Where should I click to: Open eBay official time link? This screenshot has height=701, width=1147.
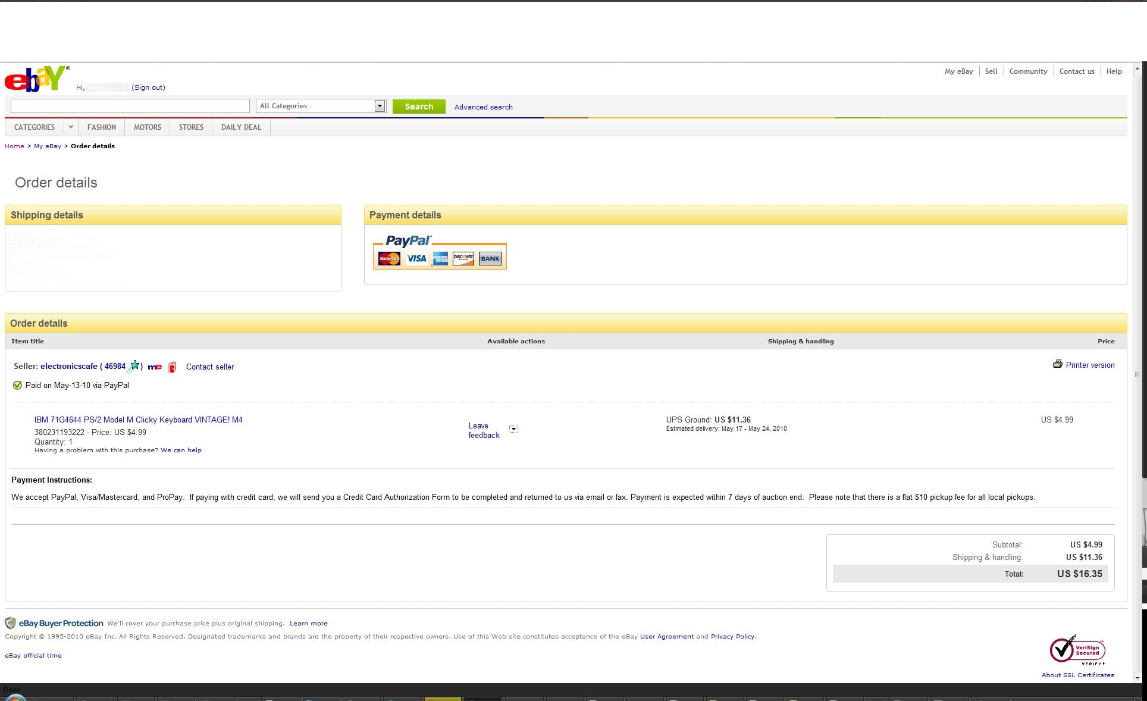pyautogui.click(x=33, y=655)
